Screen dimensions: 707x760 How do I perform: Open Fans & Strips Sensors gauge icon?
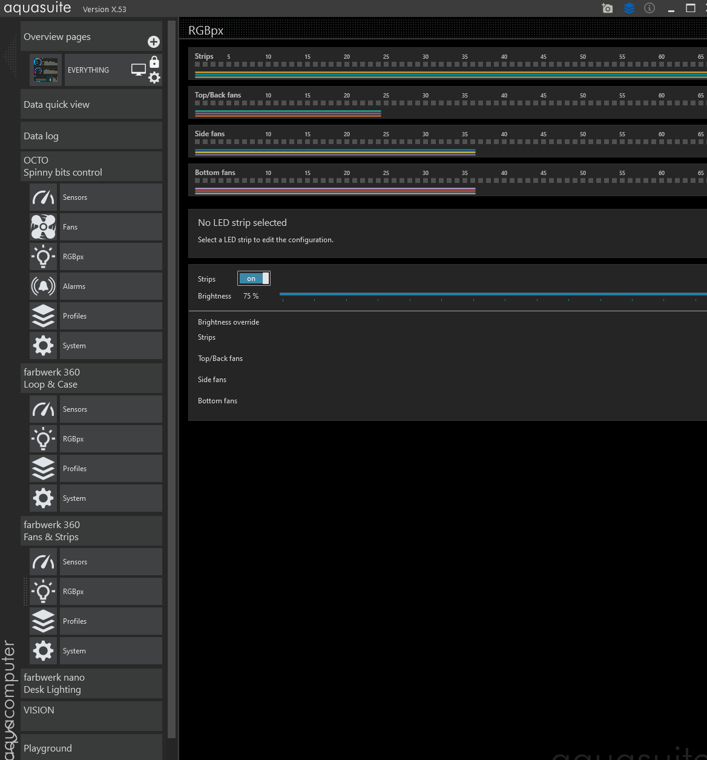tap(43, 562)
